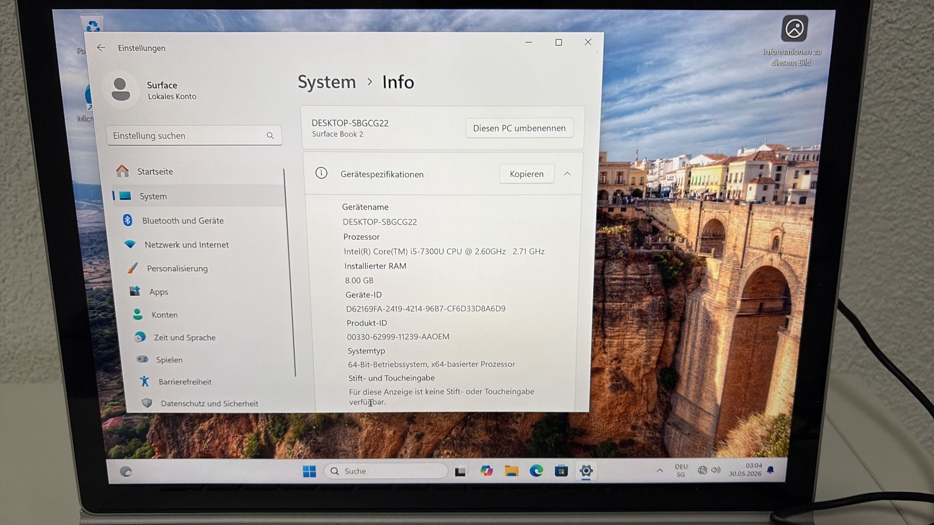Open the notification bell icon
Image resolution: width=934 pixels, height=525 pixels.
[x=771, y=469]
